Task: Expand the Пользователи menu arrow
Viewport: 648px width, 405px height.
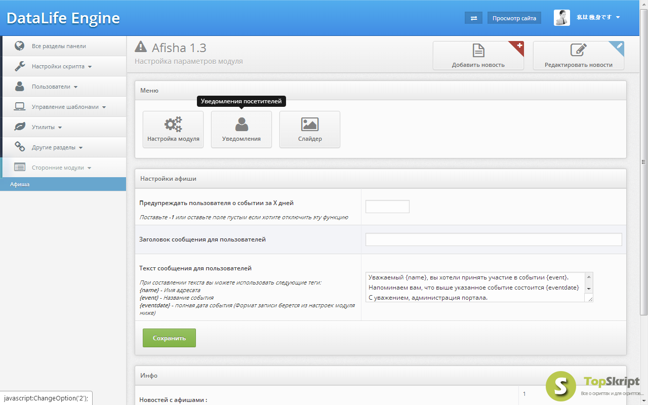Action: pyautogui.click(x=75, y=87)
